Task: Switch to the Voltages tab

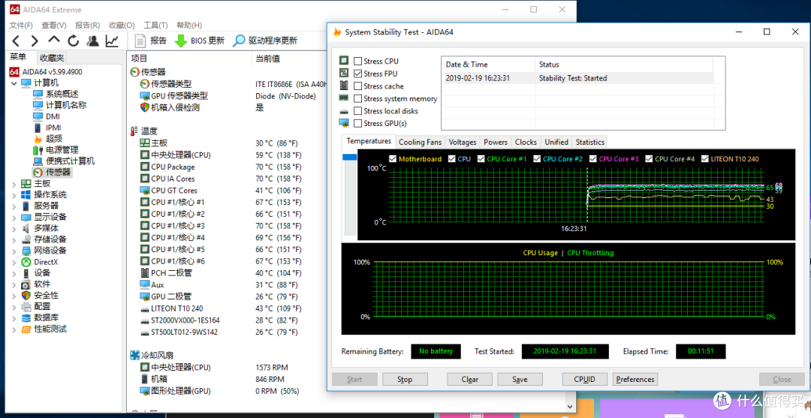Action: click(463, 142)
